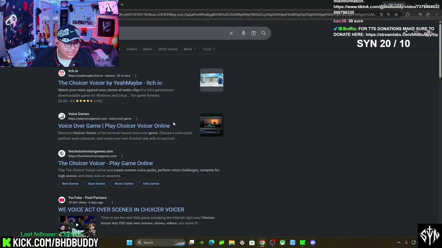Open options for thechoicervoicergames.com result
Image resolution: width=442 pixels, height=248 pixels.
pos(122,156)
